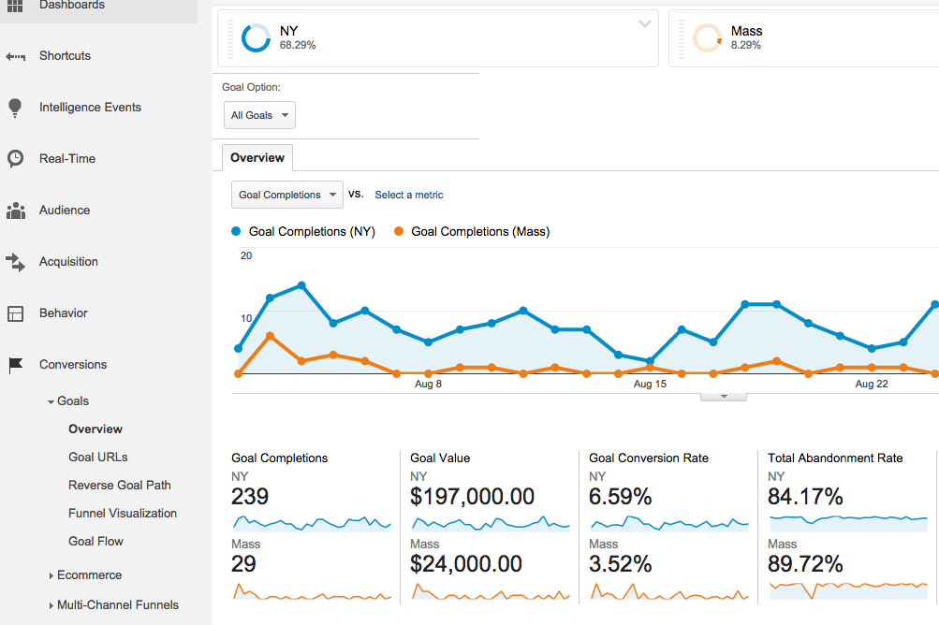The height and width of the screenshot is (625, 939).
Task: Open Goal URLs report
Action: point(97,458)
